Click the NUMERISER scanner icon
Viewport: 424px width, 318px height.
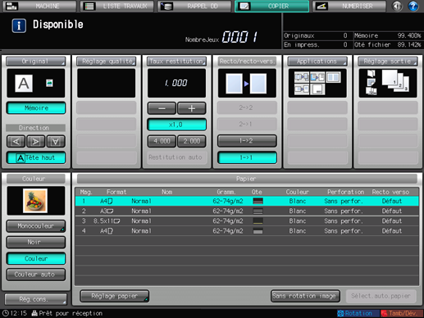321,6
